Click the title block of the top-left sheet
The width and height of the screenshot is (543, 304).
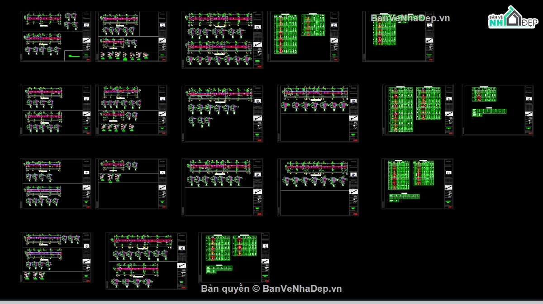click(x=86, y=36)
